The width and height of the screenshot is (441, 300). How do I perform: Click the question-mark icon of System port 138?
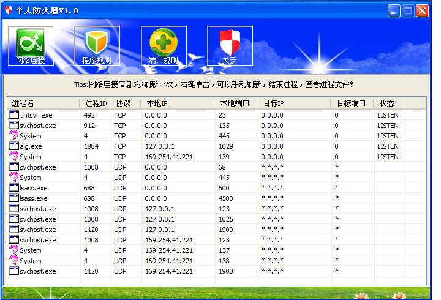coord(13,260)
